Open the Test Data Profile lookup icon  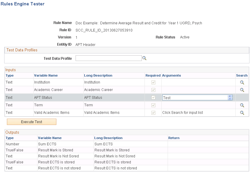pos(144,58)
